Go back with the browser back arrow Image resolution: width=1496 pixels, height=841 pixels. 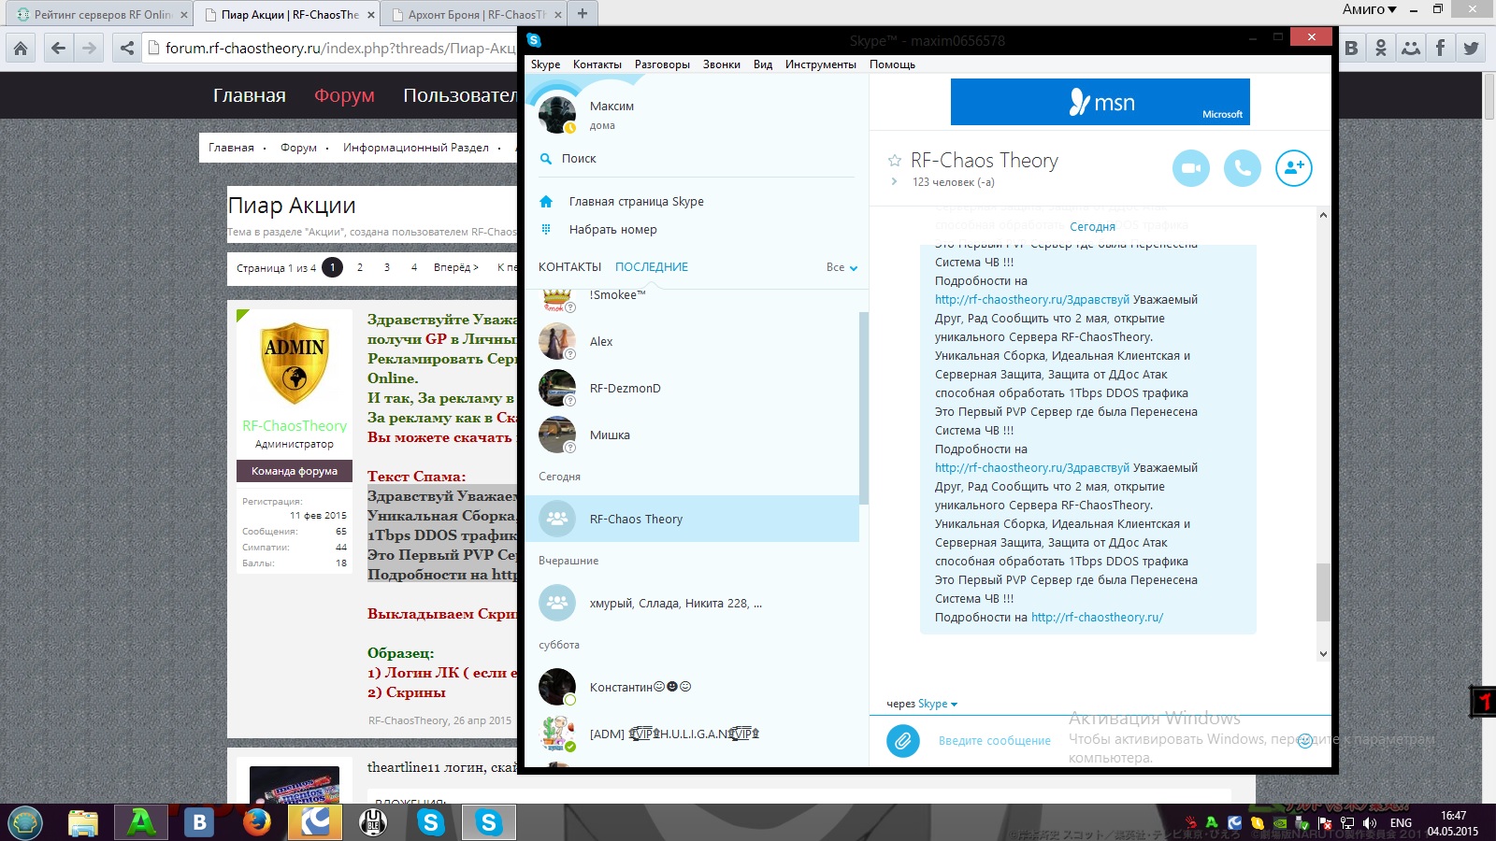point(59,48)
